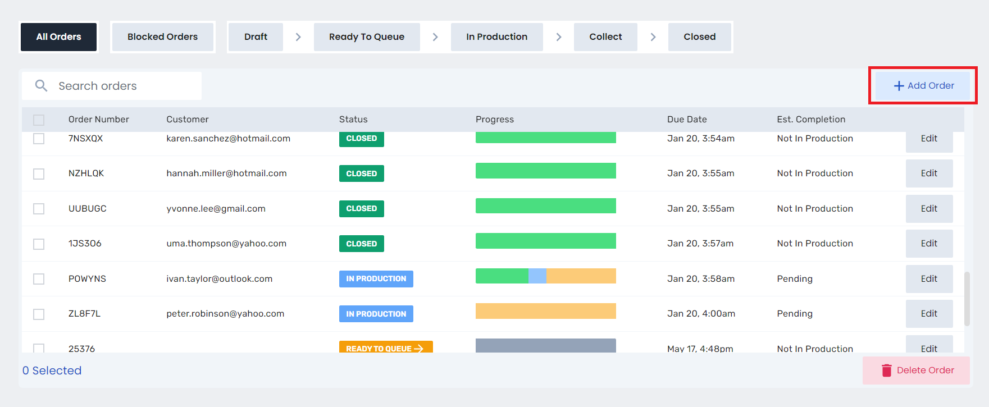Click the progress bar for order POWYNS
This screenshot has width=989, height=407.
545,276
